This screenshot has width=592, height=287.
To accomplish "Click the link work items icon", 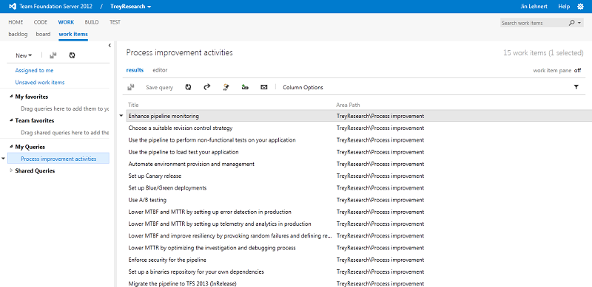I will (x=245, y=87).
